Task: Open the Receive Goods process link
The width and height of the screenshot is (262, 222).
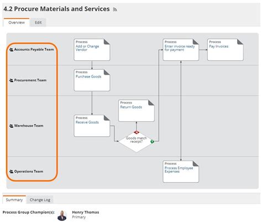Action: tap(87, 122)
